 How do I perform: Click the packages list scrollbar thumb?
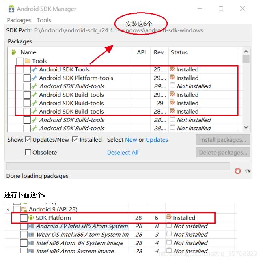[246, 59]
